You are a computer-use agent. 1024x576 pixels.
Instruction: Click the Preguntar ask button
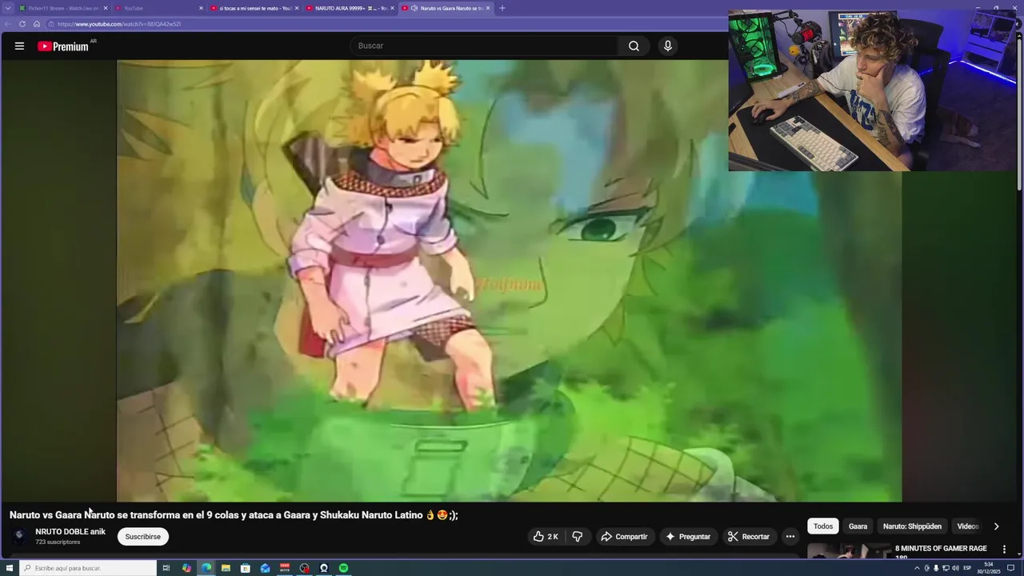[688, 537]
